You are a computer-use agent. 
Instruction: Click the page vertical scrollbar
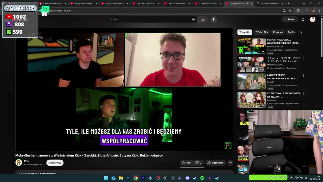321,37
